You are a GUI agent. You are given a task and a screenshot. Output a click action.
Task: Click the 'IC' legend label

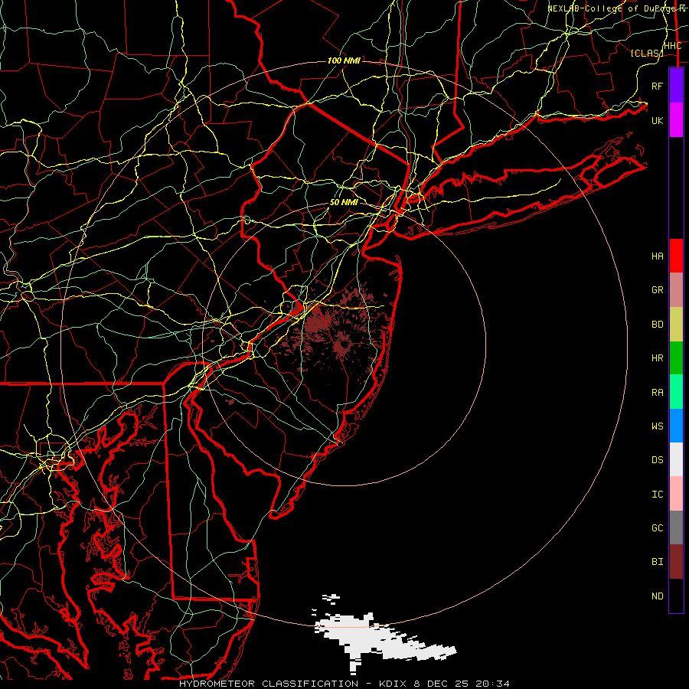[x=658, y=495]
